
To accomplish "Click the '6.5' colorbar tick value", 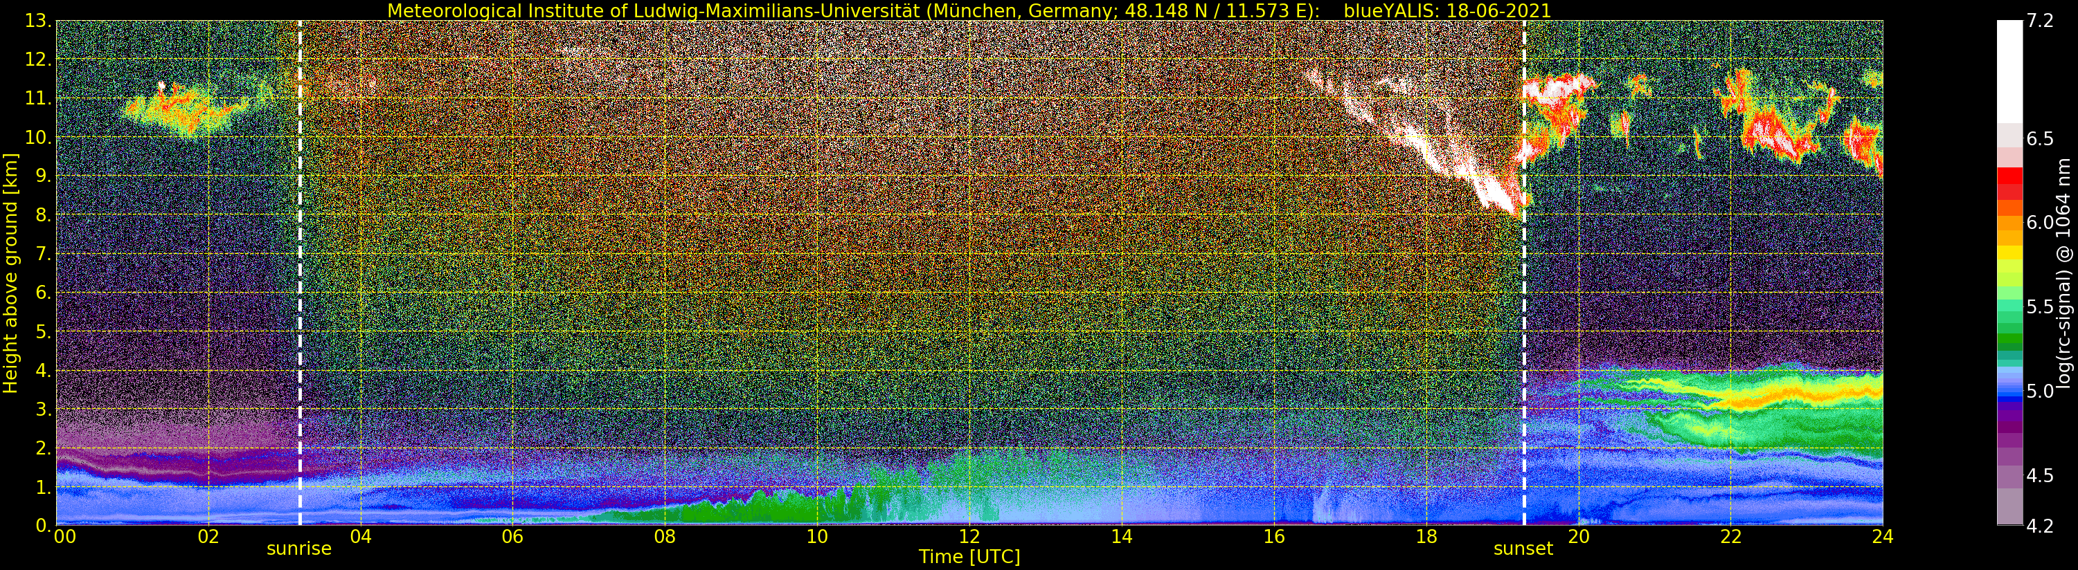I will pos(2040,138).
